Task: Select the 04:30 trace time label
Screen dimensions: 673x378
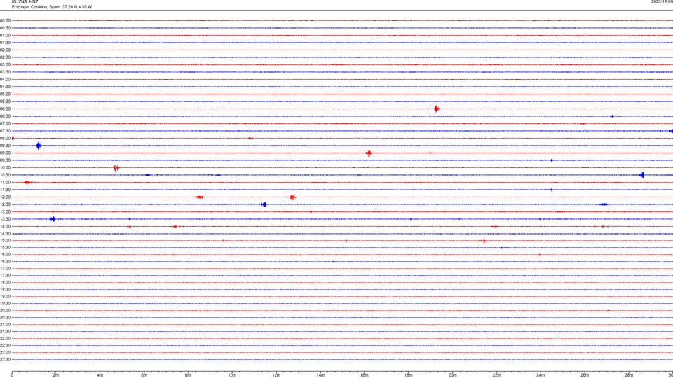Action: [5, 87]
